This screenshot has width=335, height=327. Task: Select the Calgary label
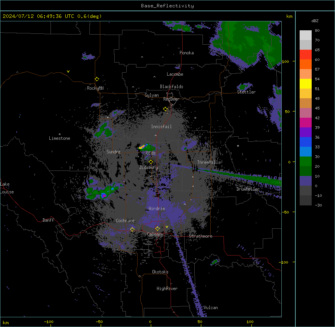point(155,234)
